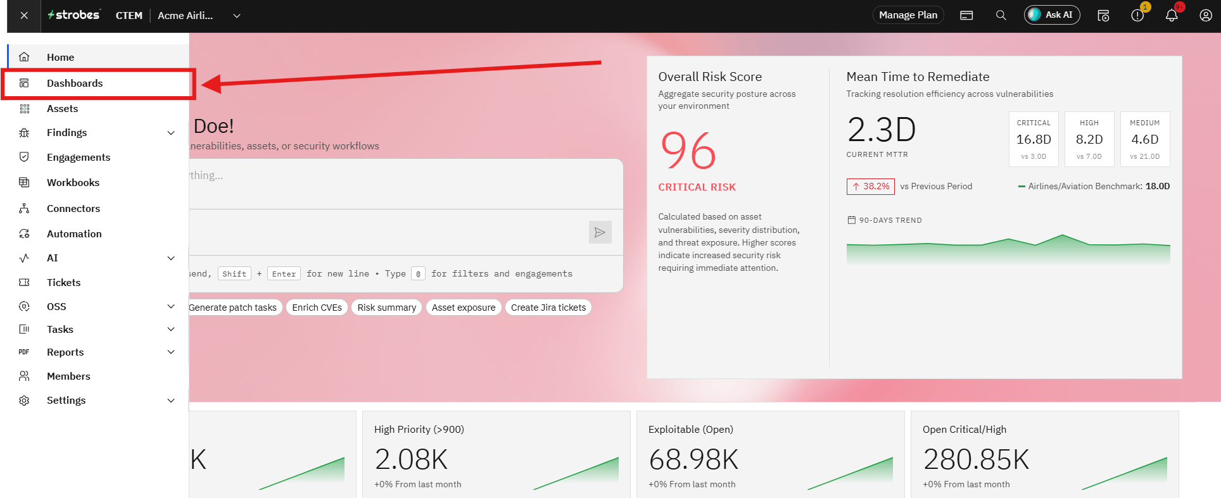
Task: Click the Assets grid icon
Action: tap(24, 109)
